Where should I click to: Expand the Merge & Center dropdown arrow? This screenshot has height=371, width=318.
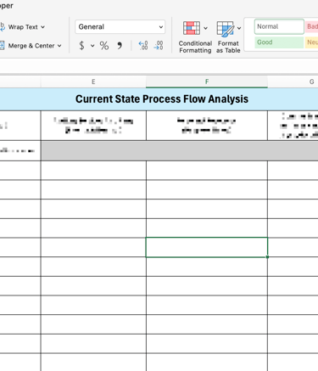[59, 46]
